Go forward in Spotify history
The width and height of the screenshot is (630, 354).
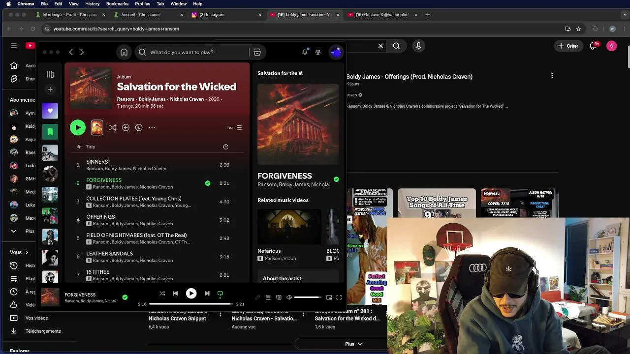pyautogui.click(x=82, y=52)
